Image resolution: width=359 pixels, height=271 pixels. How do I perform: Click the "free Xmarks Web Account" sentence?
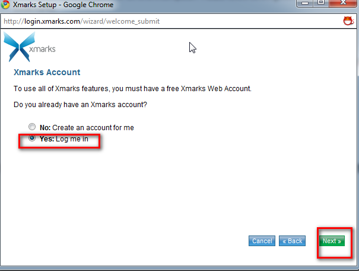[x=132, y=89]
